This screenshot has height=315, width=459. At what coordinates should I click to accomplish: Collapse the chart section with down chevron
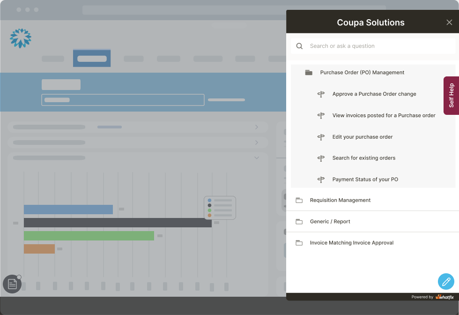click(257, 158)
